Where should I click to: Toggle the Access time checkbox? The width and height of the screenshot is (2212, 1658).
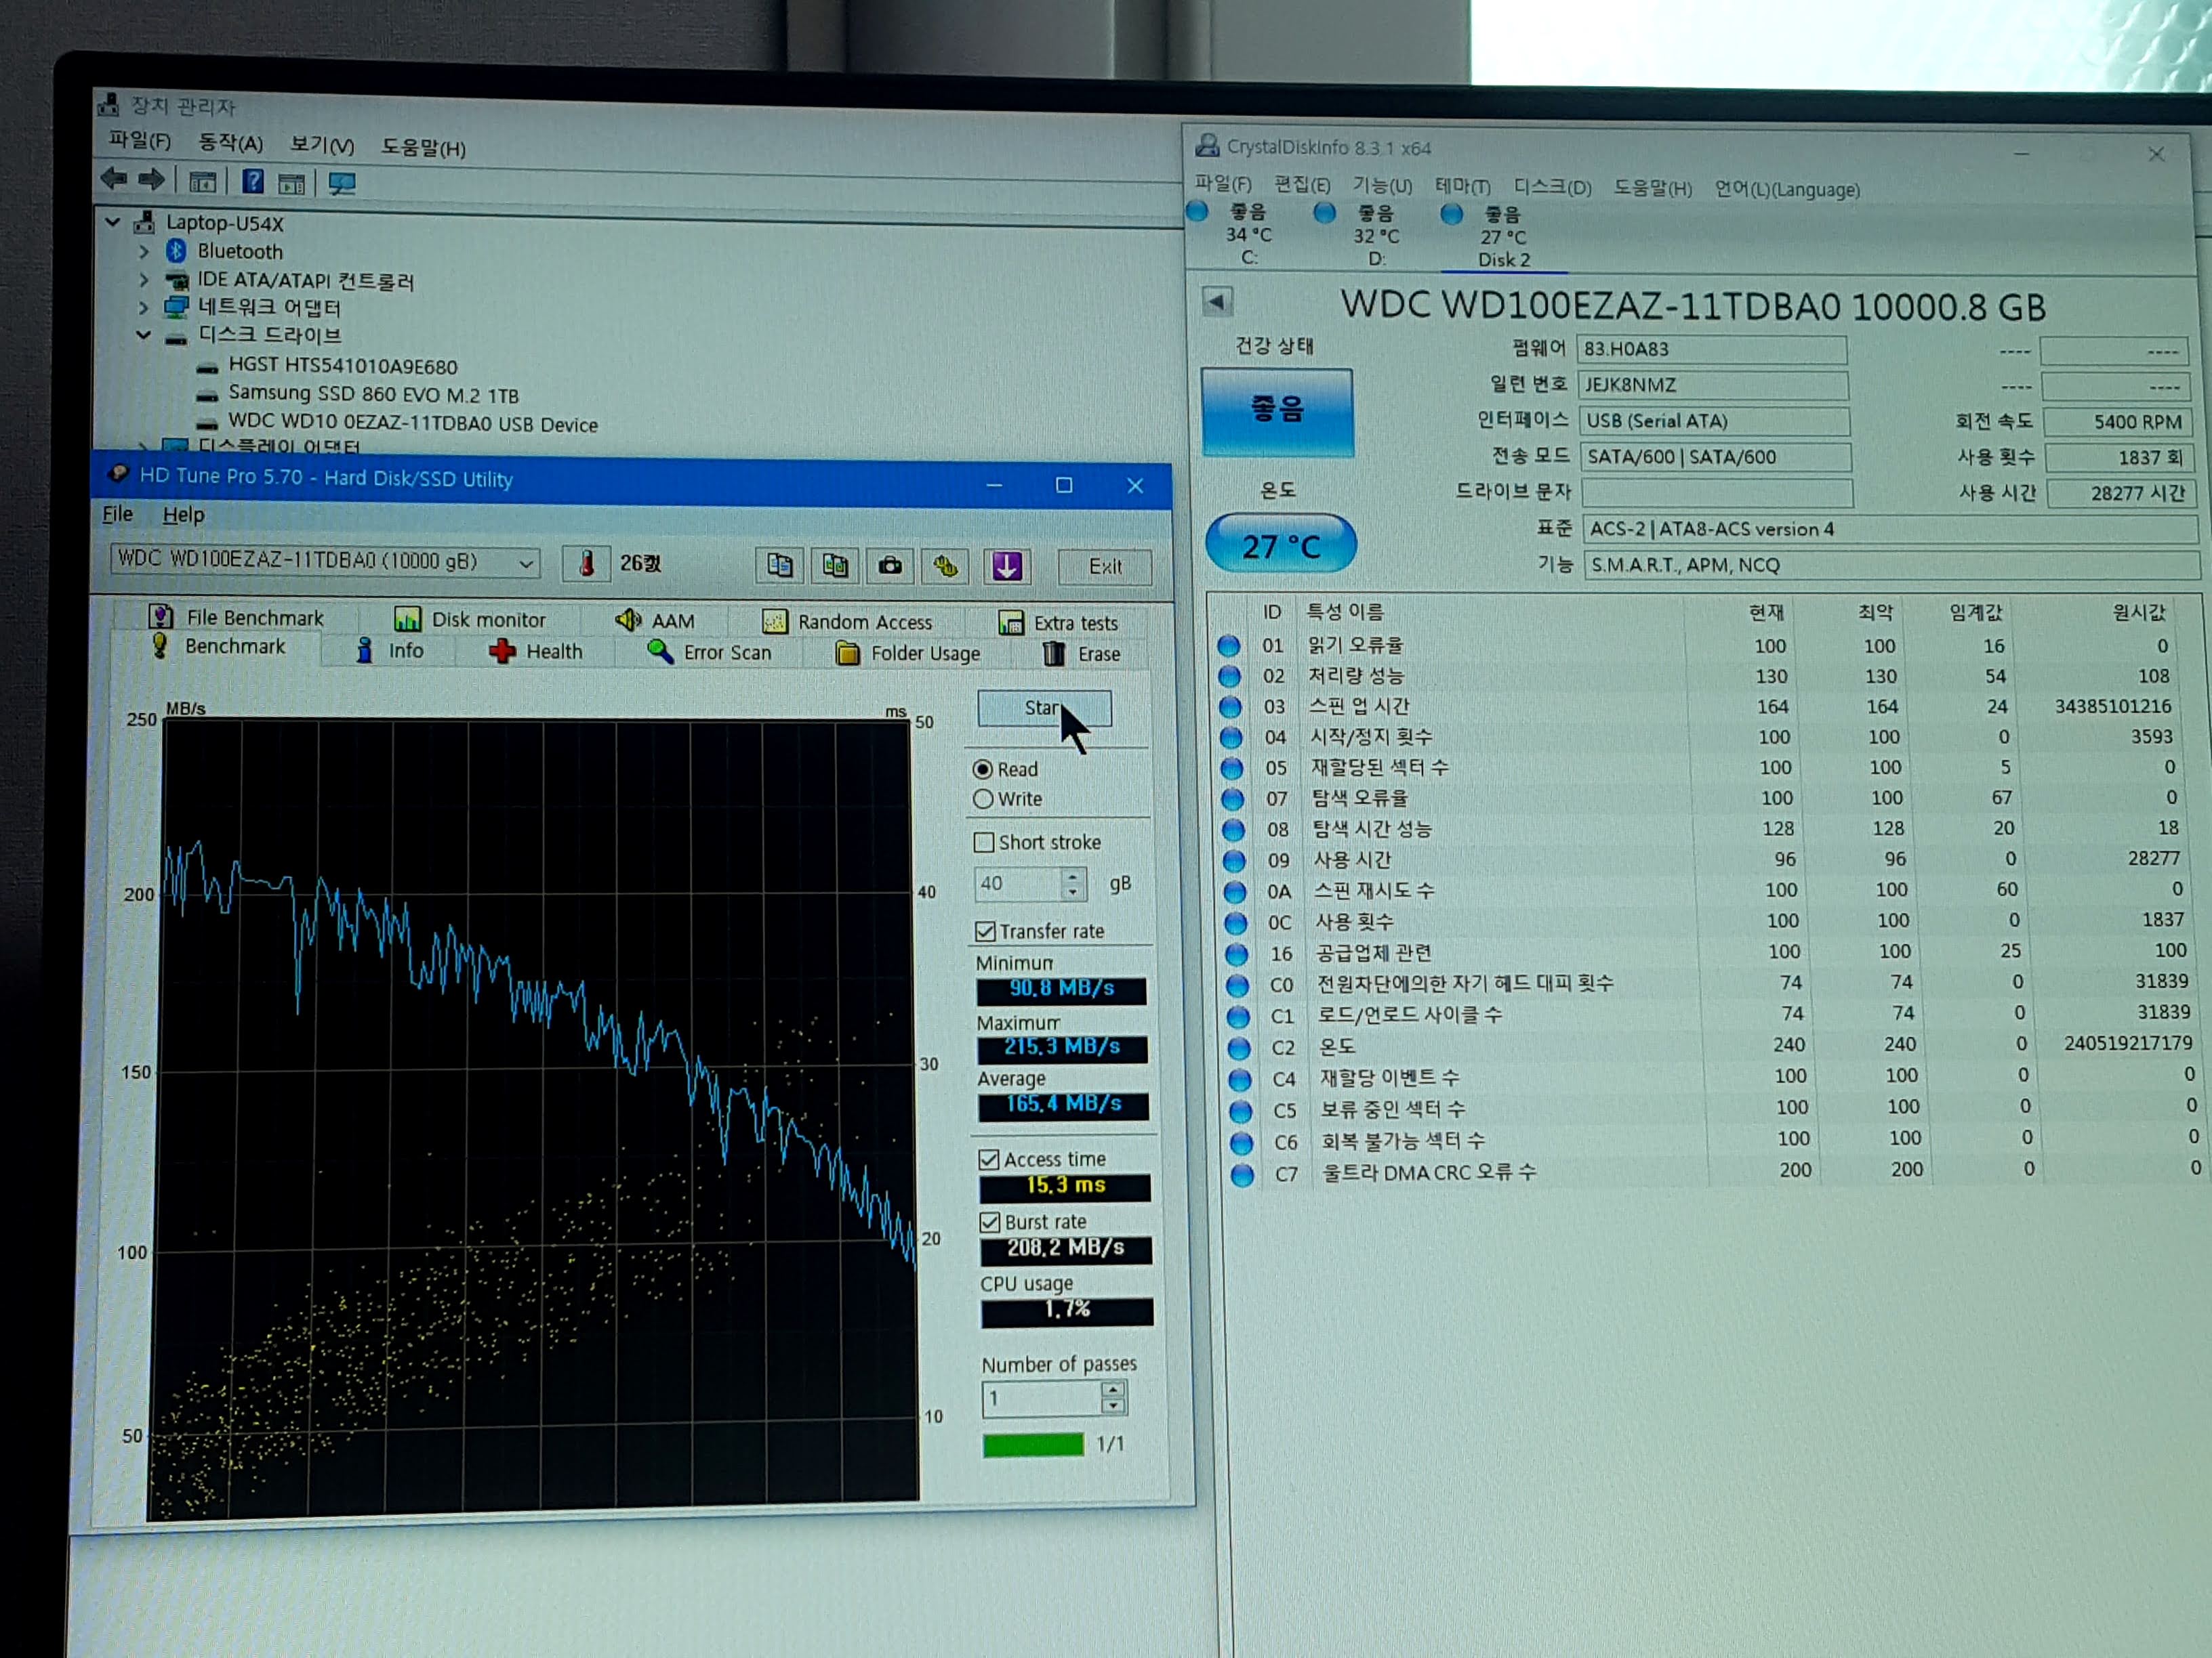pyautogui.click(x=989, y=1160)
